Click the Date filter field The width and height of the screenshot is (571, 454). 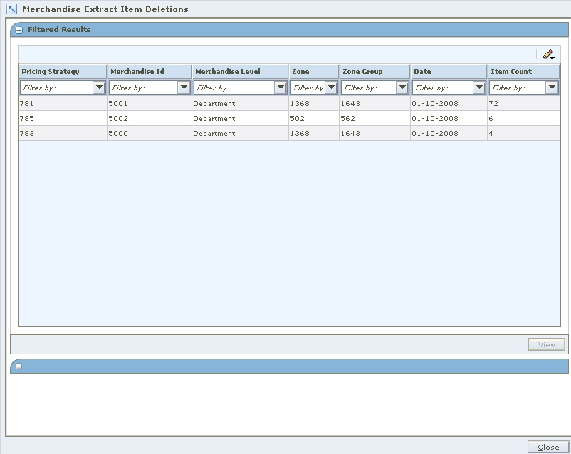click(x=442, y=88)
